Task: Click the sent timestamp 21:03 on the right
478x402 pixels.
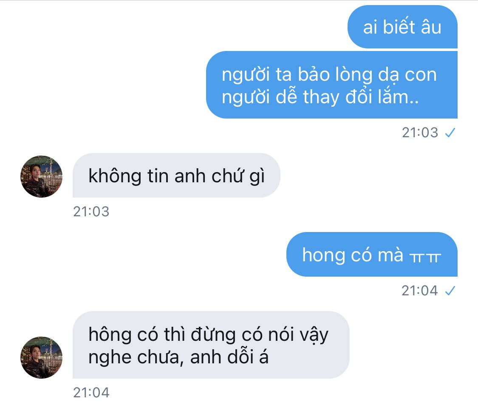Action: (420, 133)
